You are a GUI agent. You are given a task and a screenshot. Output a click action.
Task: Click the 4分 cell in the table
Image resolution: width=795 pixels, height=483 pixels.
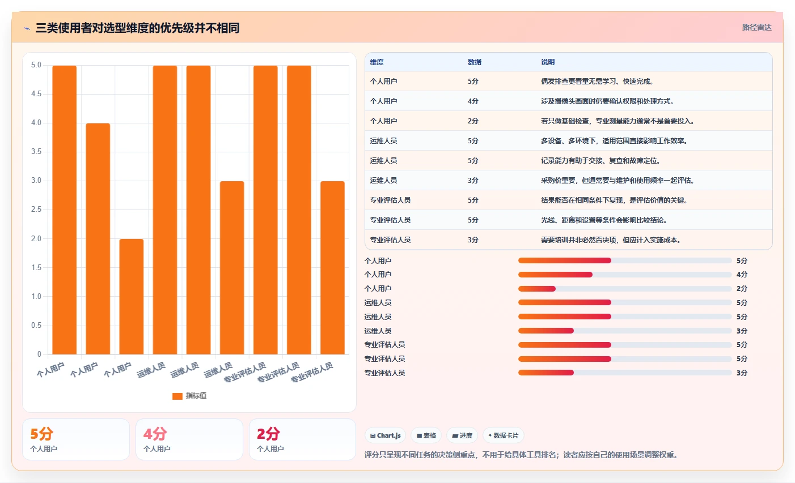[x=473, y=101]
